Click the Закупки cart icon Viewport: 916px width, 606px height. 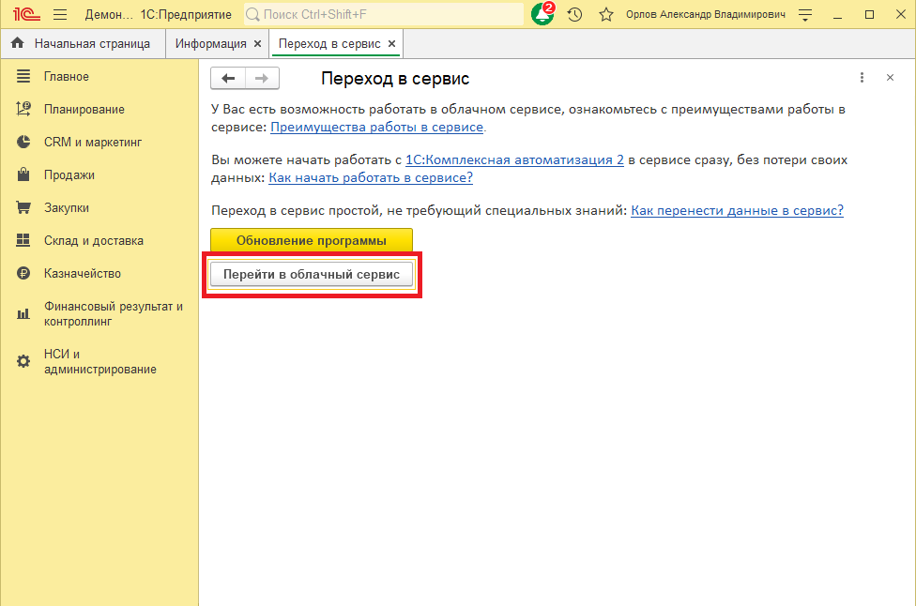(23, 207)
